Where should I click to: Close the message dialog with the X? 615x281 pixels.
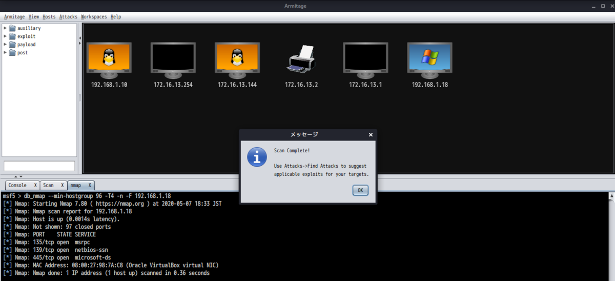coord(371,135)
